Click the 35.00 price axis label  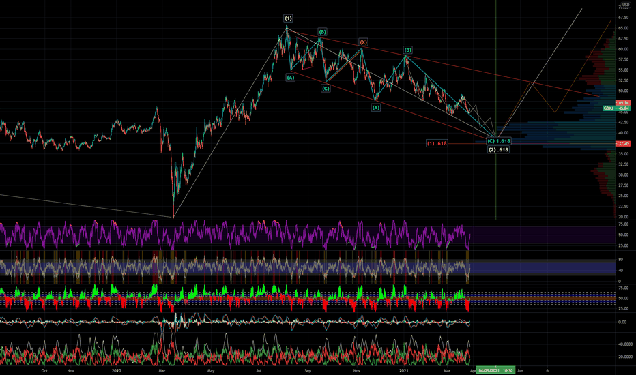point(624,154)
